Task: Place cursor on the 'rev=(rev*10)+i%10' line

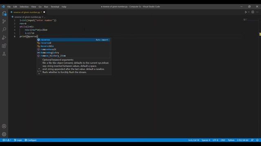Action: 36,30
